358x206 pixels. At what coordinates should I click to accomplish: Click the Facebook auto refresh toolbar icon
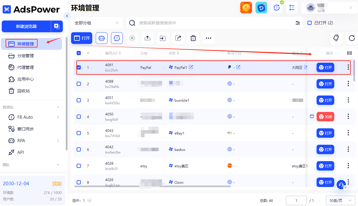(117, 38)
